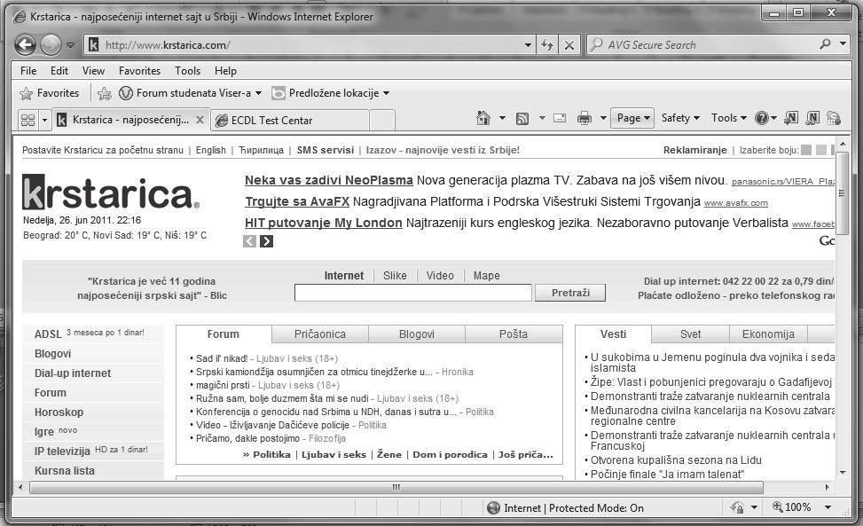Image resolution: width=863 pixels, height=526 pixels.
Task: Open the View menu
Action: (93, 70)
